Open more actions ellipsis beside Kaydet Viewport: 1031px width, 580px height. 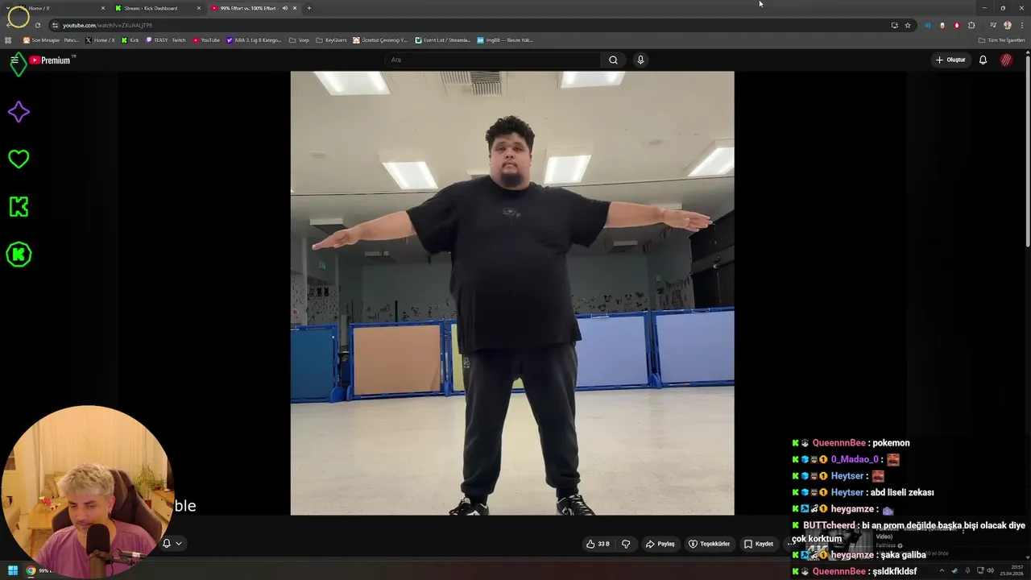[x=790, y=544]
